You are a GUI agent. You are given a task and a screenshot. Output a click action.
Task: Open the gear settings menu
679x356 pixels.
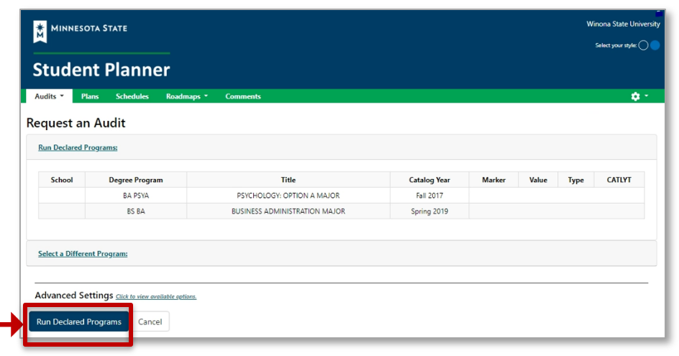click(638, 96)
